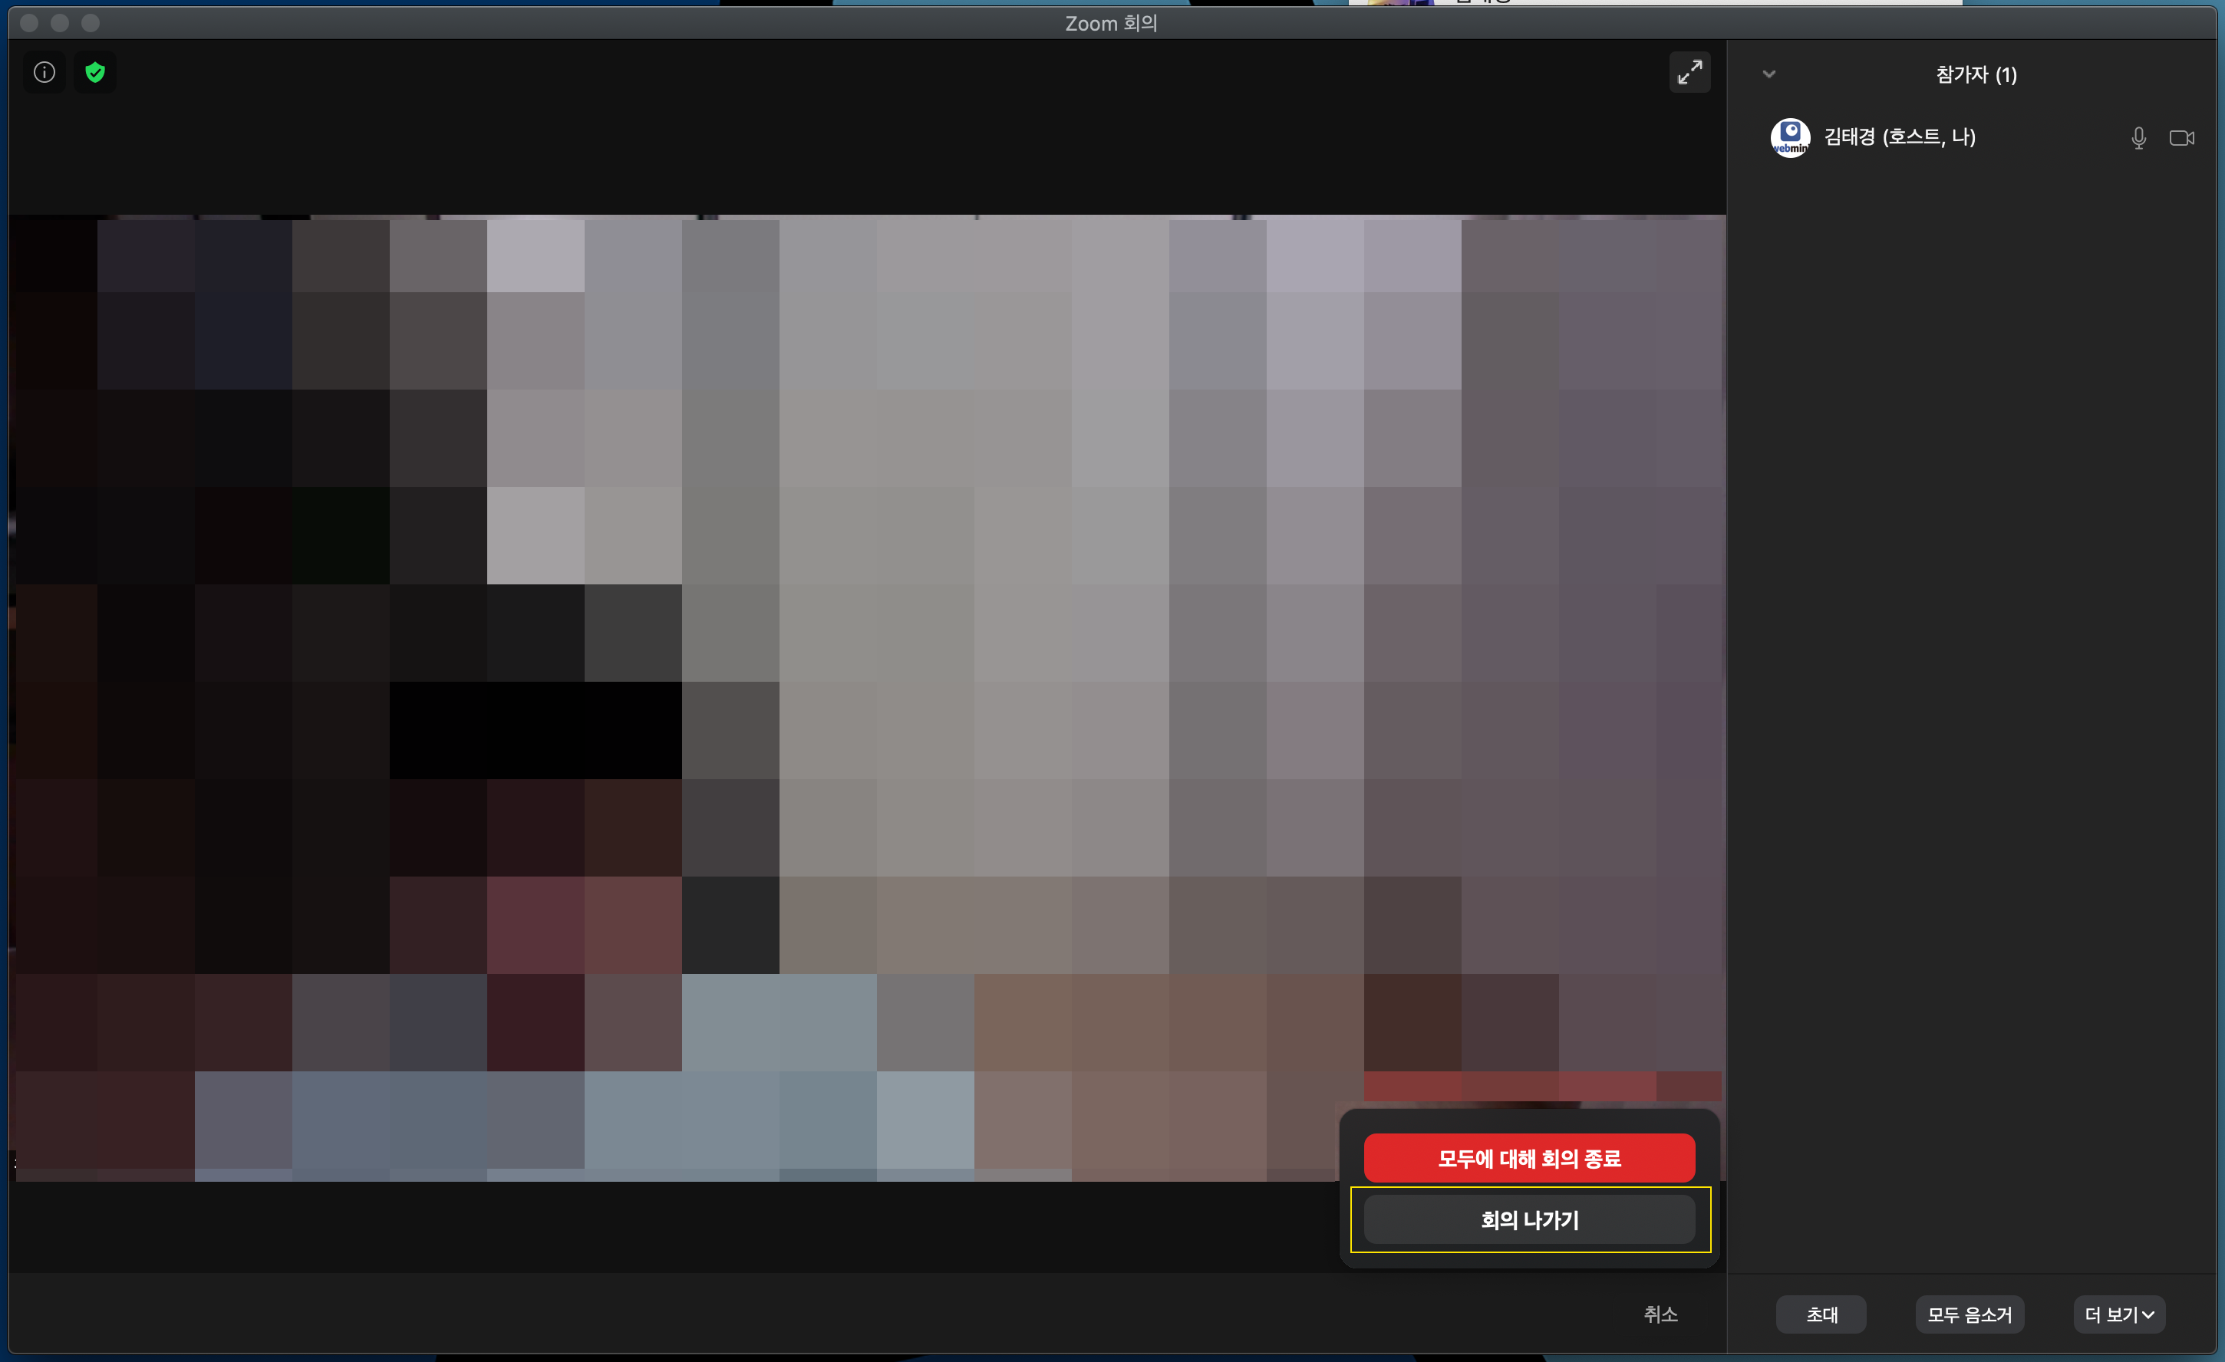Click 취소 to cancel leaving
Image resolution: width=2225 pixels, height=1362 pixels.
(1660, 1314)
